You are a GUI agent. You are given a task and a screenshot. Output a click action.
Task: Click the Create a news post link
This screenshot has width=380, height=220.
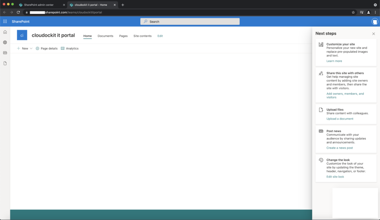click(340, 148)
